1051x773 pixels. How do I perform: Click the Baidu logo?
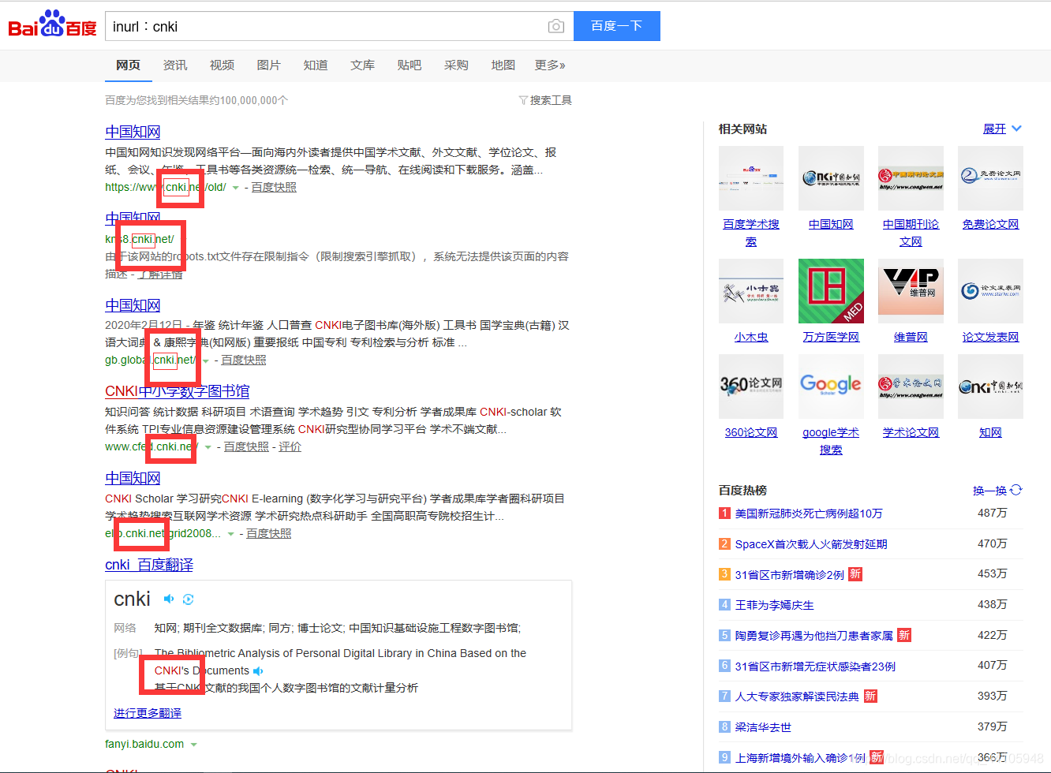click(52, 24)
